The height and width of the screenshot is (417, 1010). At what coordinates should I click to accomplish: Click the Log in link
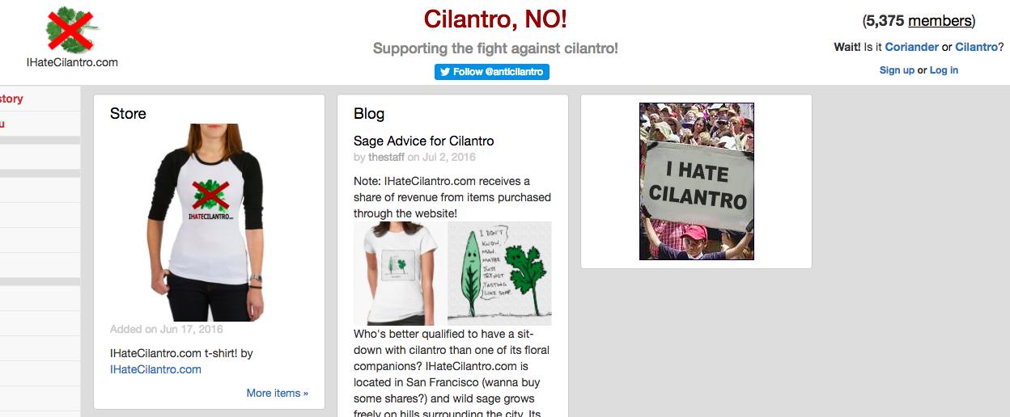click(x=944, y=70)
